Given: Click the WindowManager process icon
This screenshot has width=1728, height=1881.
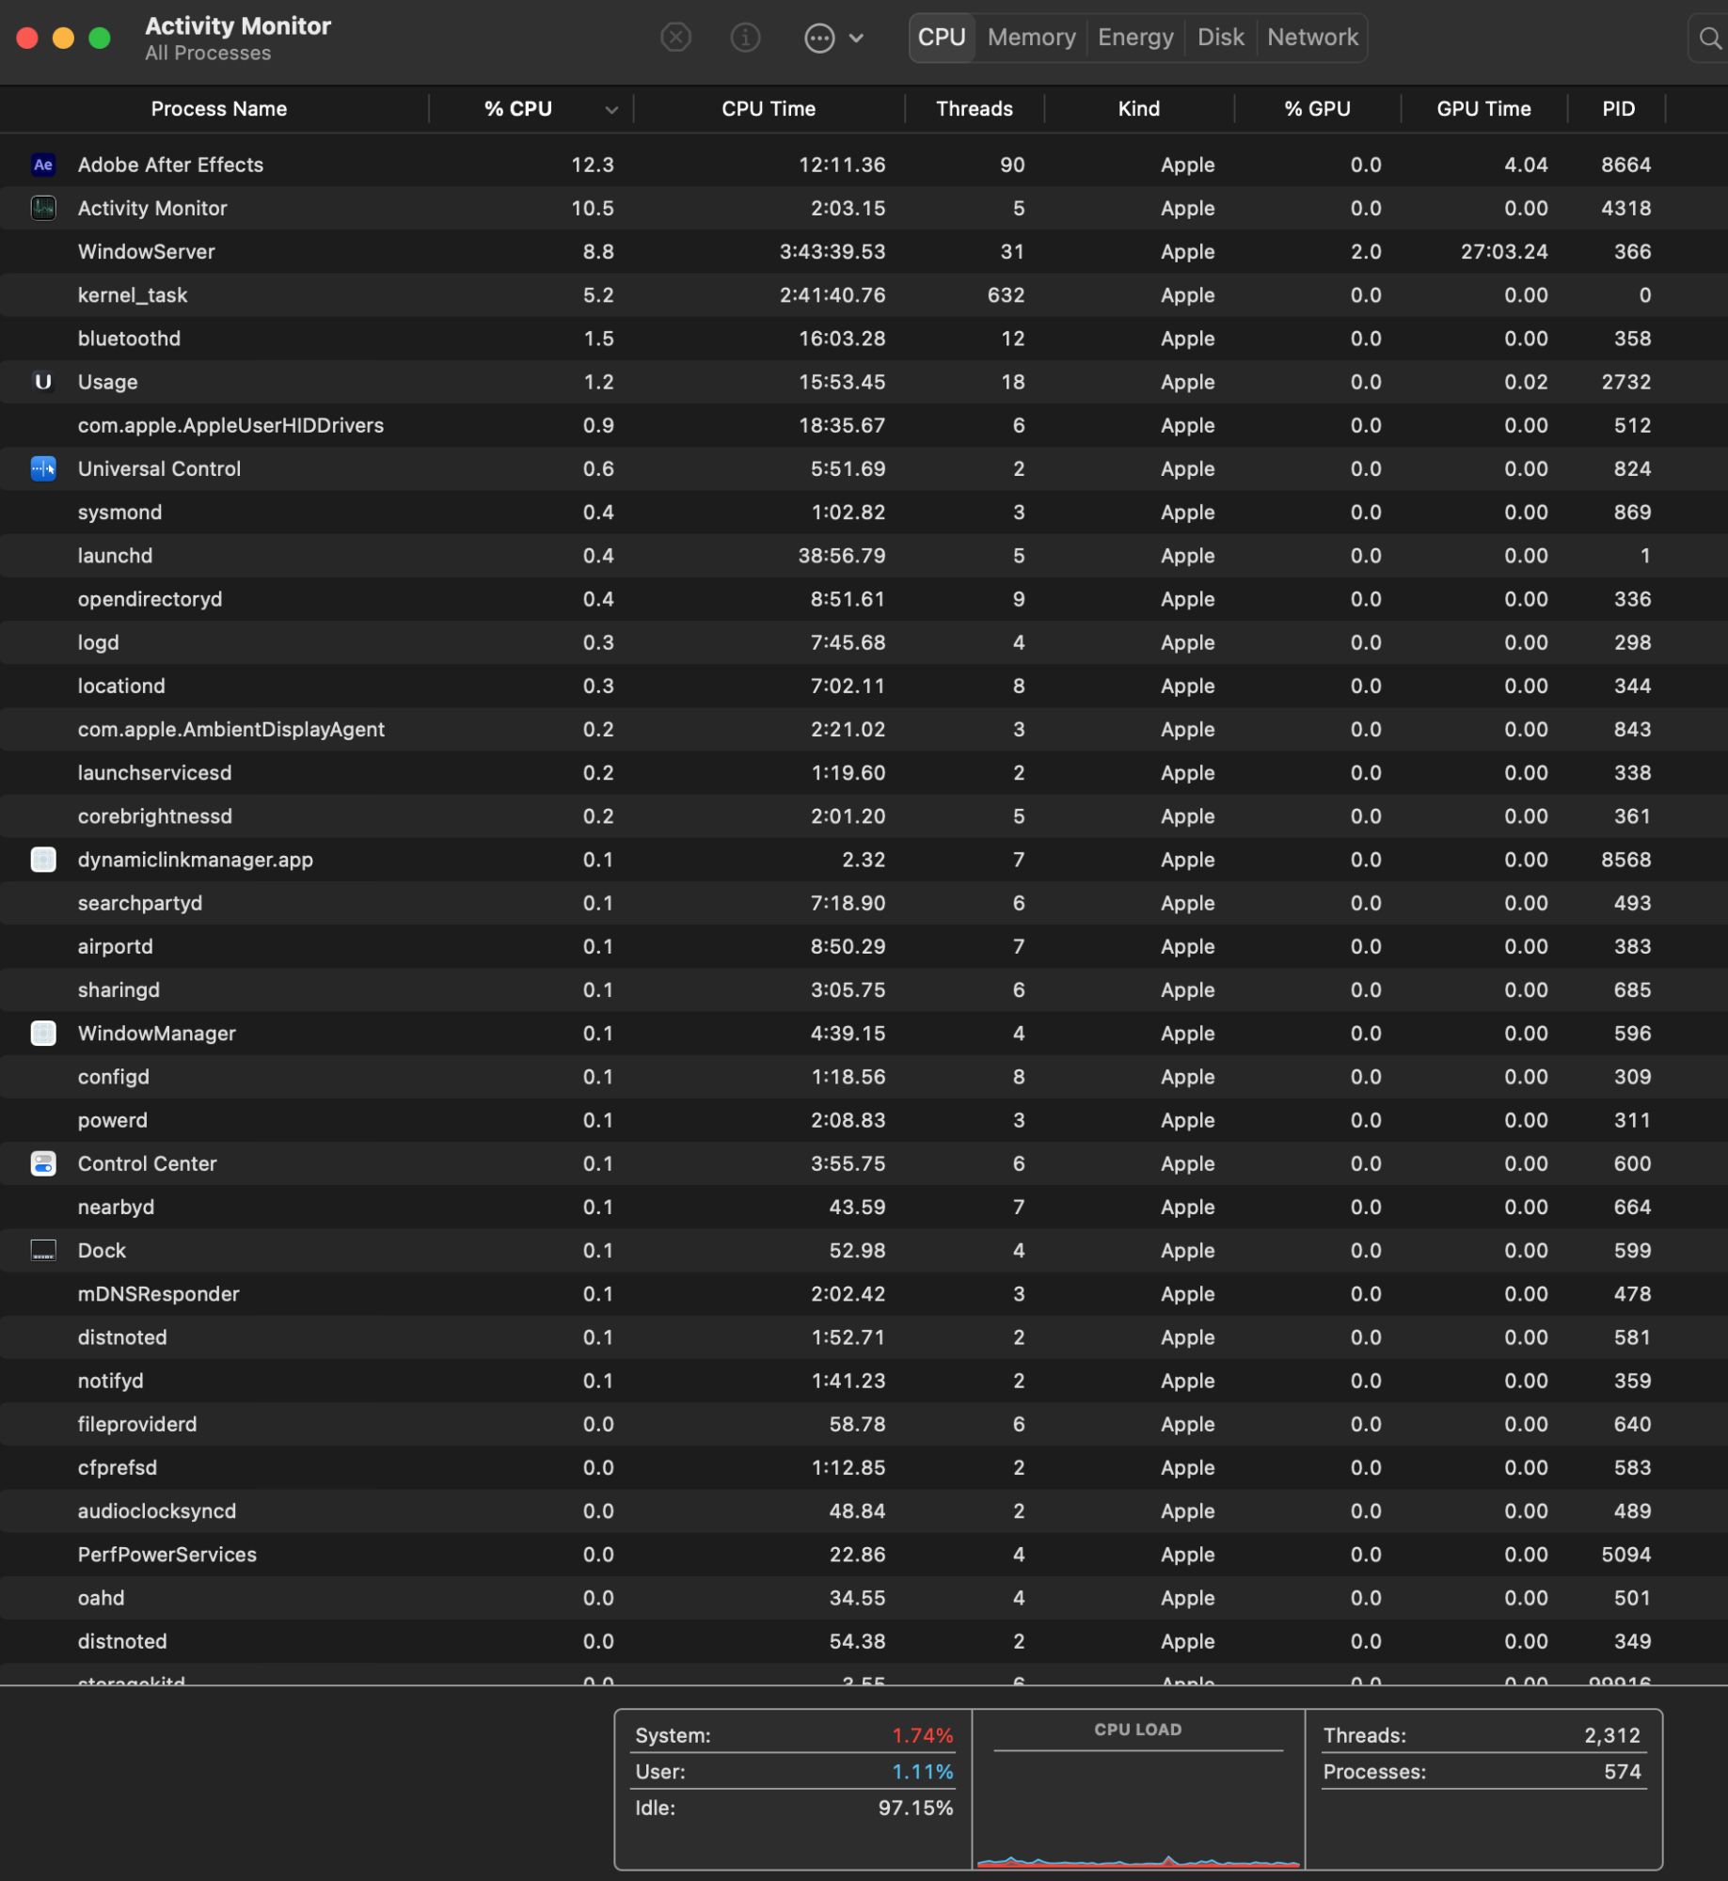Looking at the screenshot, I should click(x=43, y=1034).
